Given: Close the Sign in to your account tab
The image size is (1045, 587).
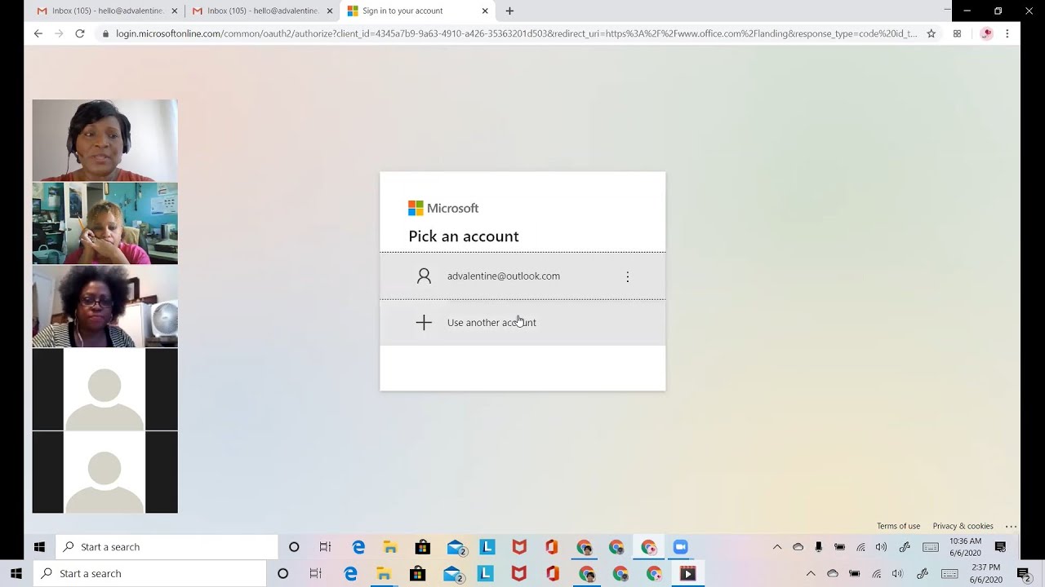Looking at the screenshot, I should 485,11.
